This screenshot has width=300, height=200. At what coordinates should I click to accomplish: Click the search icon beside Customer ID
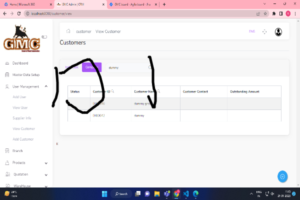click(113, 91)
